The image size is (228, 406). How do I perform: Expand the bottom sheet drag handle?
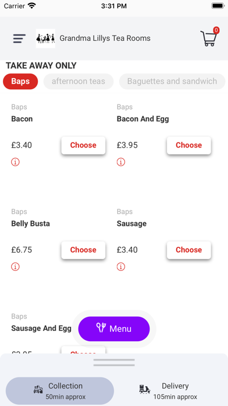tap(114, 362)
